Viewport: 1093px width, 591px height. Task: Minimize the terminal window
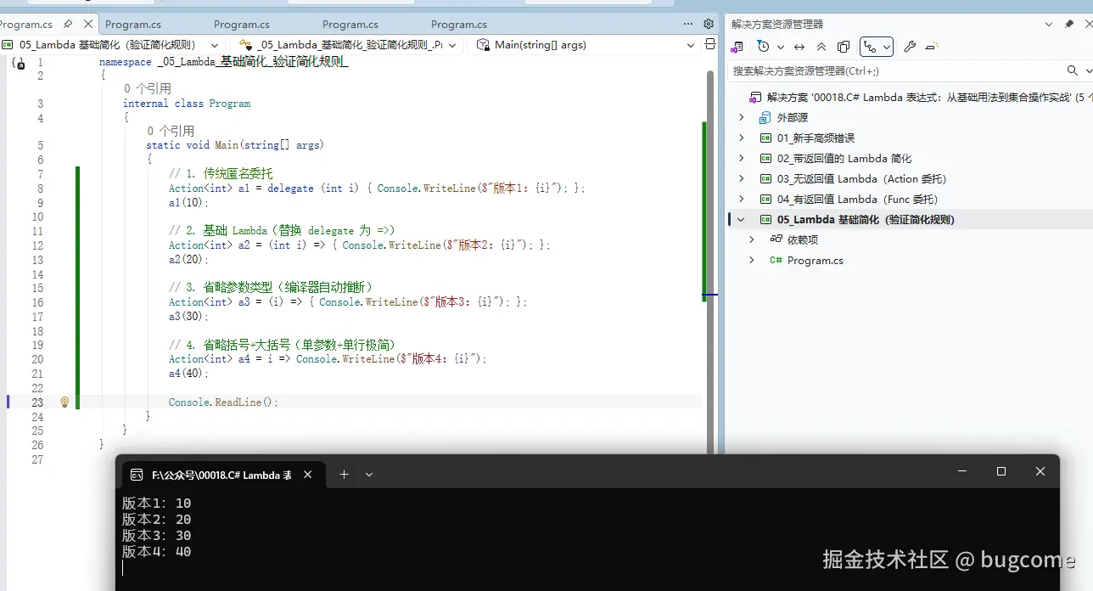coord(961,471)
